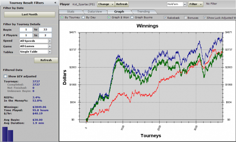Toggle the Bonuses checkbox
This screenshot has width=236, height=142.
click(x=185, y=18)
